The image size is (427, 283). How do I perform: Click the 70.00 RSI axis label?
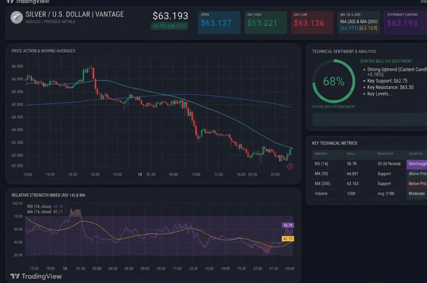coord(18,217)
